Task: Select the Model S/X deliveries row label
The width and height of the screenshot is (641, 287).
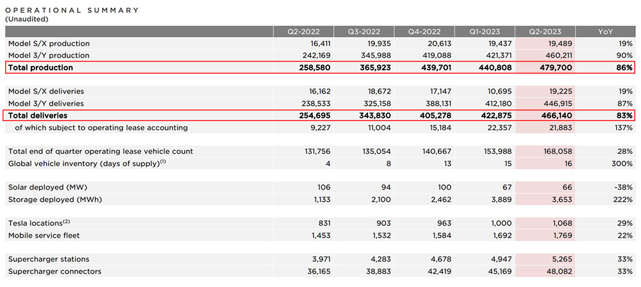Action: click(46, 91)
